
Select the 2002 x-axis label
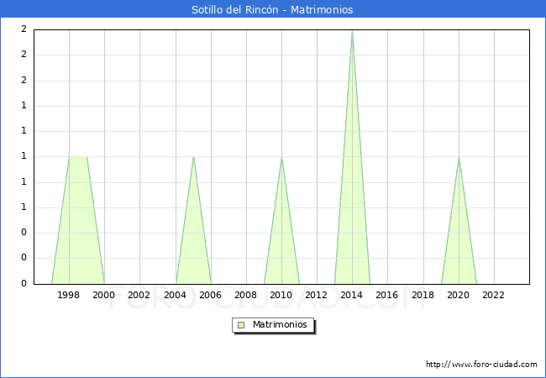point(139,295)
